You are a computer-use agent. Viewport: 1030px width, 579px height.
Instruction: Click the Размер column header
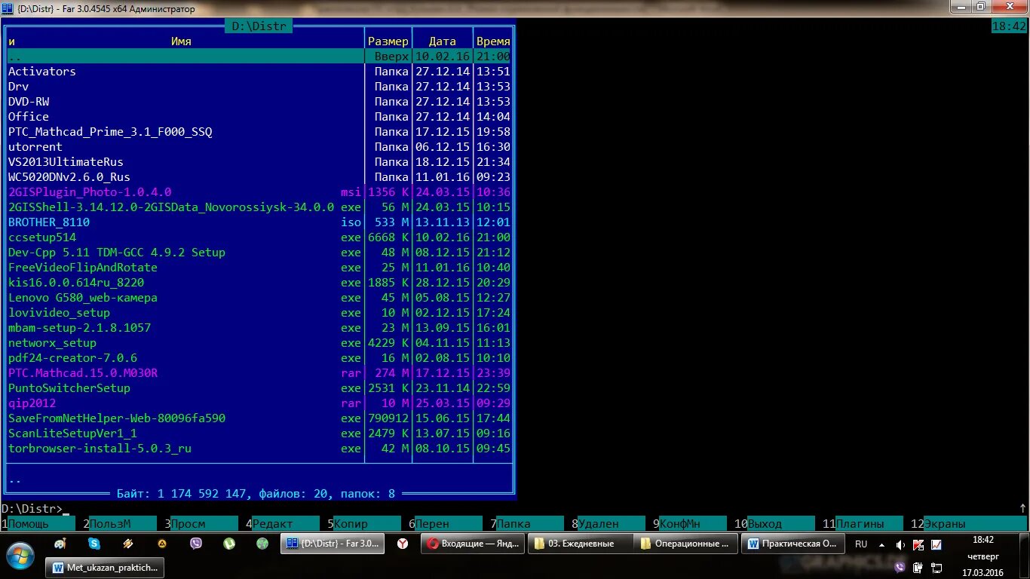coord(388,41)
